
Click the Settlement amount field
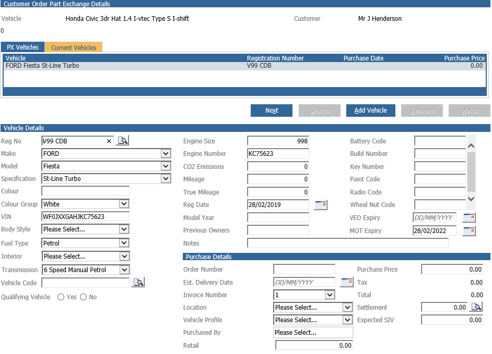click(x=444, y=307)
